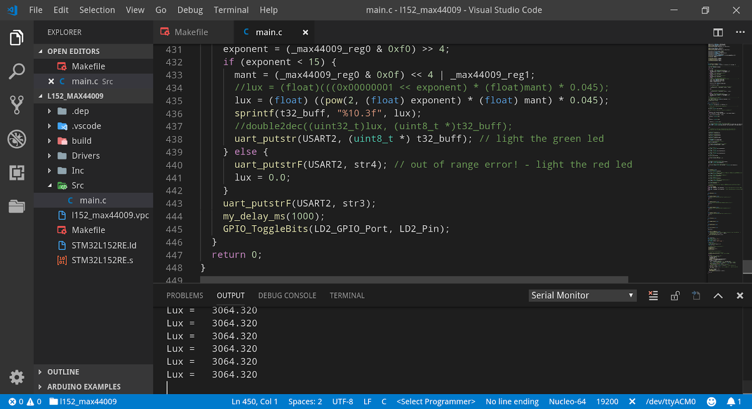752x409 pixels.
Task: Toggle the serial port connection X icon
Action: 632,401
